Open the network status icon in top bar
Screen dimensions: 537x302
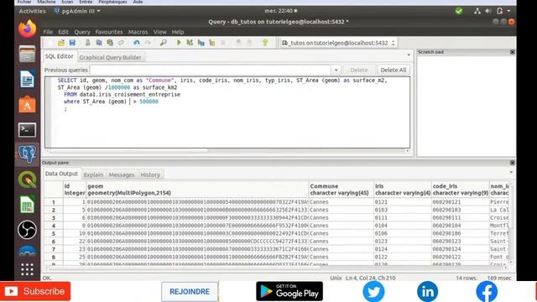pyautogui.click(x=477, y=11)
